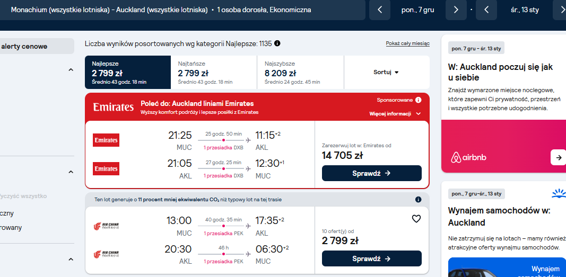Collapse the second left sidebar filter chevron
Screen dimensions: 566x277
71,172
